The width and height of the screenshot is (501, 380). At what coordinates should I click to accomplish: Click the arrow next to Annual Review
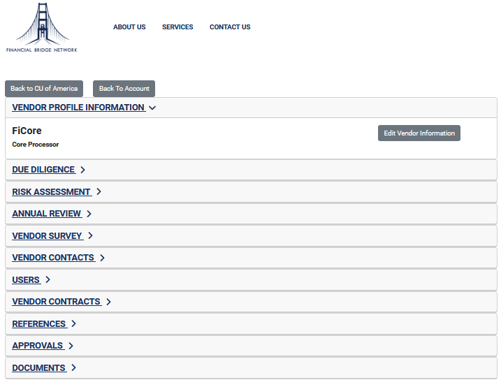point(89,214)
